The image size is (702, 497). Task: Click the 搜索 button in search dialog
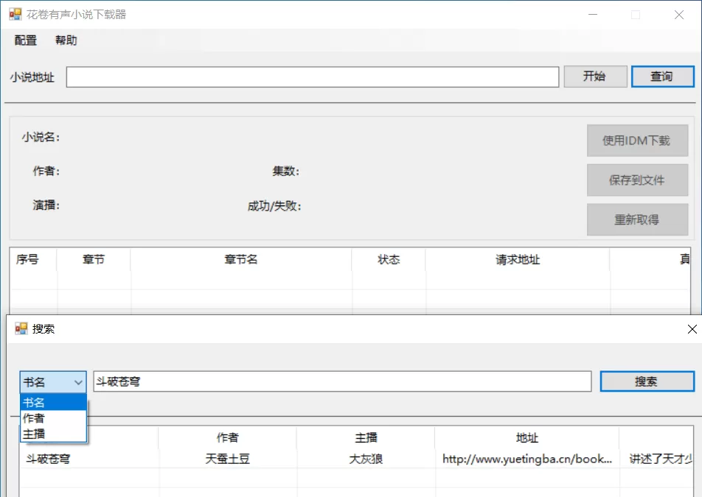tap(647, 381)
